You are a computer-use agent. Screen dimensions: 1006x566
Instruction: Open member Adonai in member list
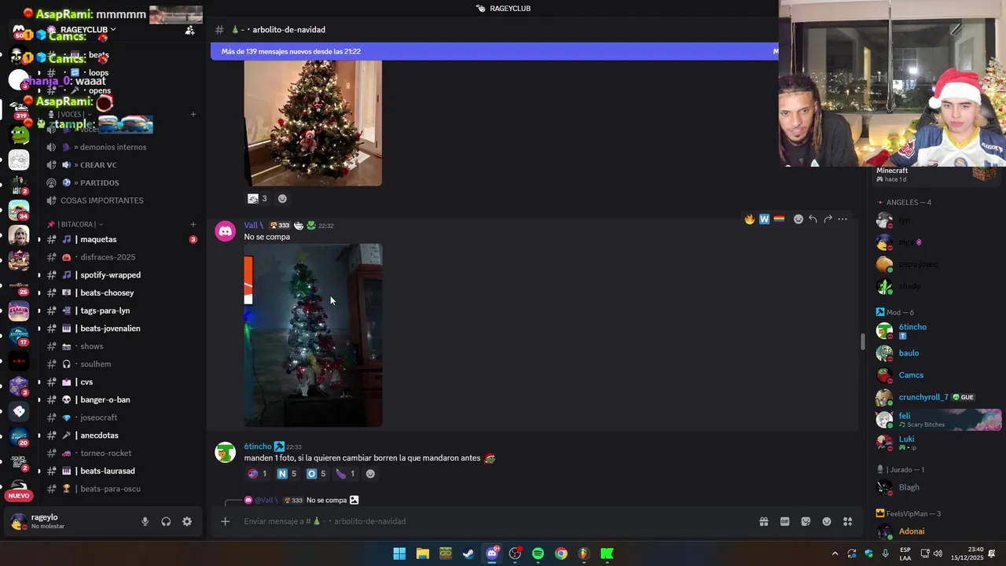click(x=912, y=531)
